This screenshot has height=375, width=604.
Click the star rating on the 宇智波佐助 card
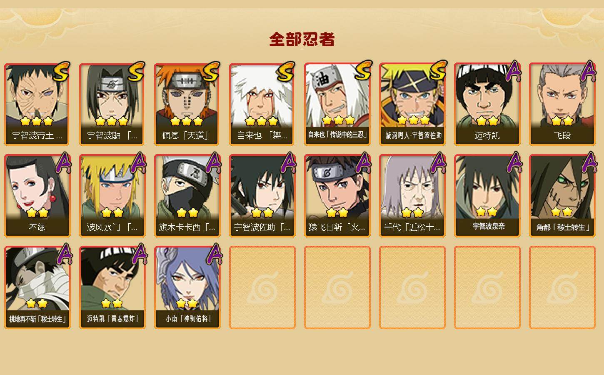click(262, 212)
